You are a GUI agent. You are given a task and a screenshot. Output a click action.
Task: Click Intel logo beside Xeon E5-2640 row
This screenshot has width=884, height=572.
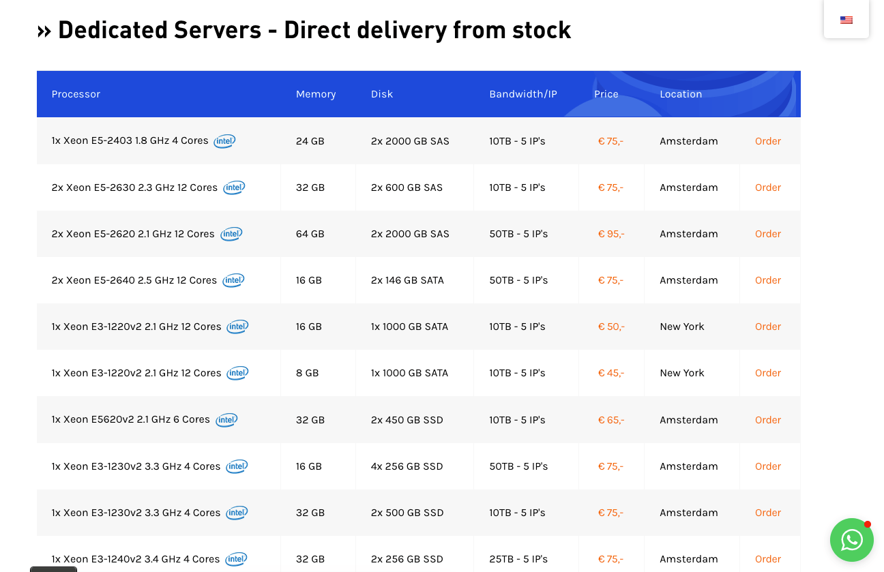(x=233, y=280)
